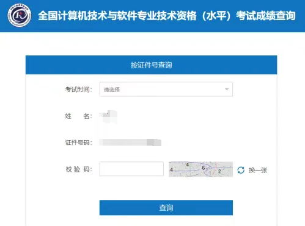Viewport: 305px width, 226px height.
Task: Open the 考试时间 dropdown arrow
Action: 227,89
